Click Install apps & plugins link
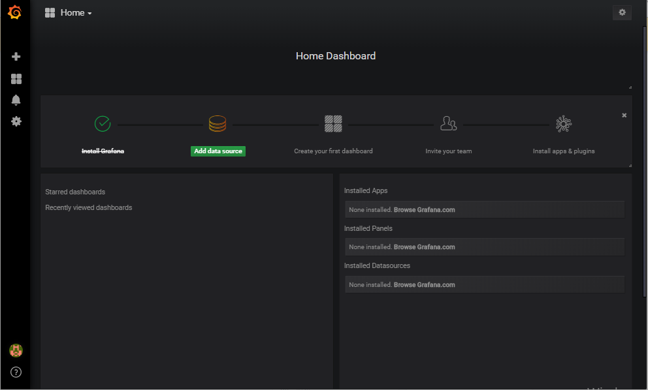The width and height of the screenshot is (648, 390). click(564, 151)
